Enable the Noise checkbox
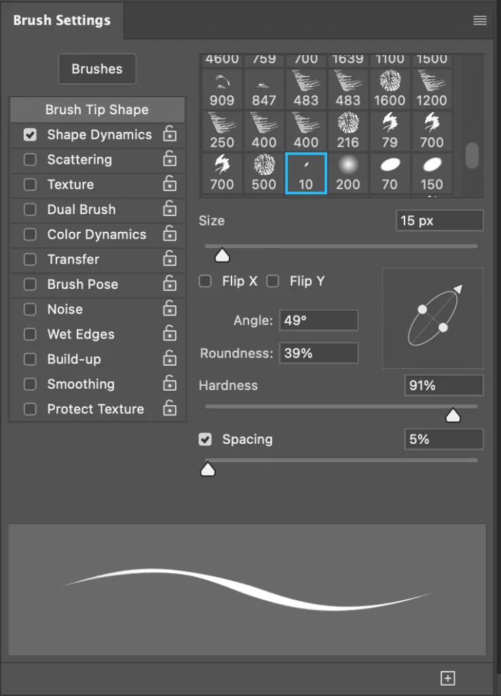Image resolution: width=501 pixels, height=696 pixels. click(30, 309)
